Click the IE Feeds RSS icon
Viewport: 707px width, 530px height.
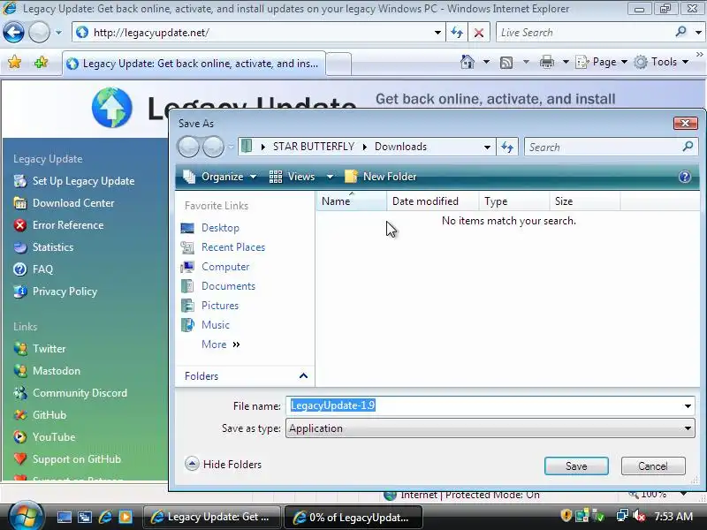506,62
